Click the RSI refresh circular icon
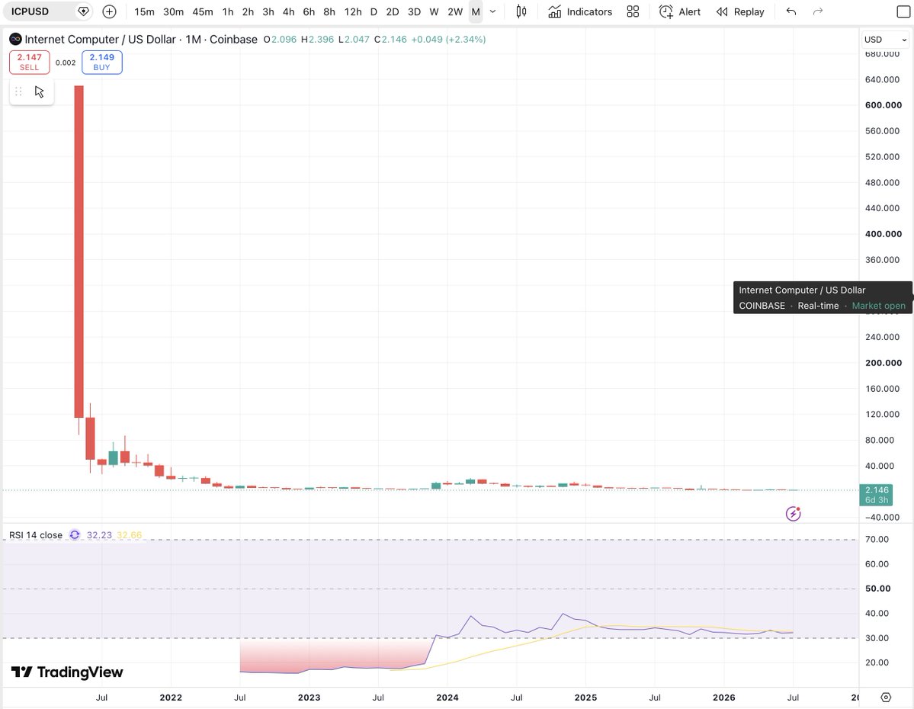This screenshot has width=914, height=709. (x=75, y=534)
